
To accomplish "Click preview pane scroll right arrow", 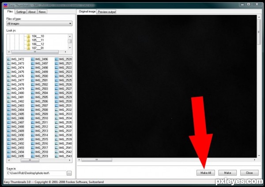I will [x=254, y=160].
